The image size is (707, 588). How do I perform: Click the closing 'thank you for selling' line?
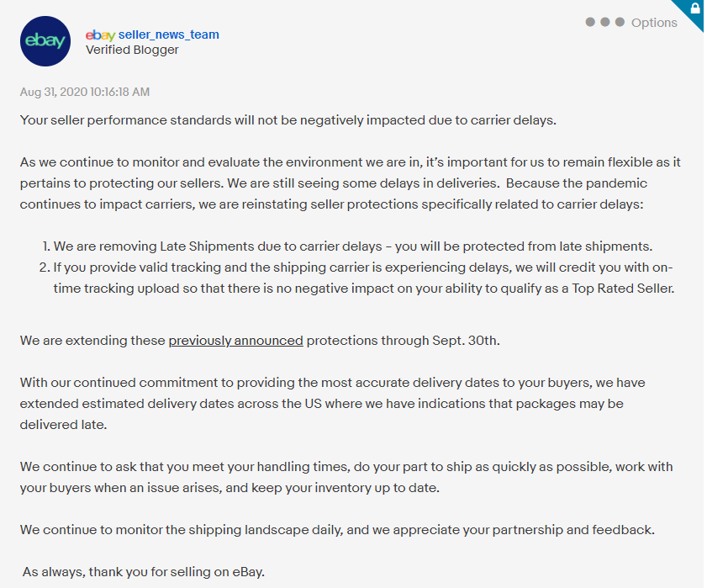(x=144, y=572)
